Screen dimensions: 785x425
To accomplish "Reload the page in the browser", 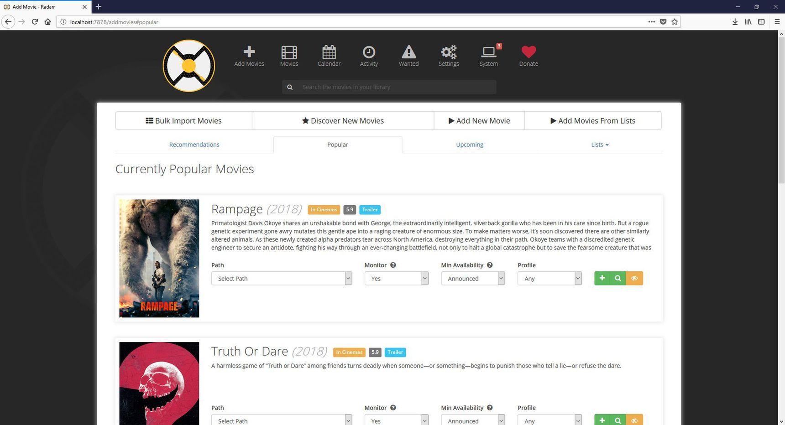I will pyautogui.click(x=35, y=21).
